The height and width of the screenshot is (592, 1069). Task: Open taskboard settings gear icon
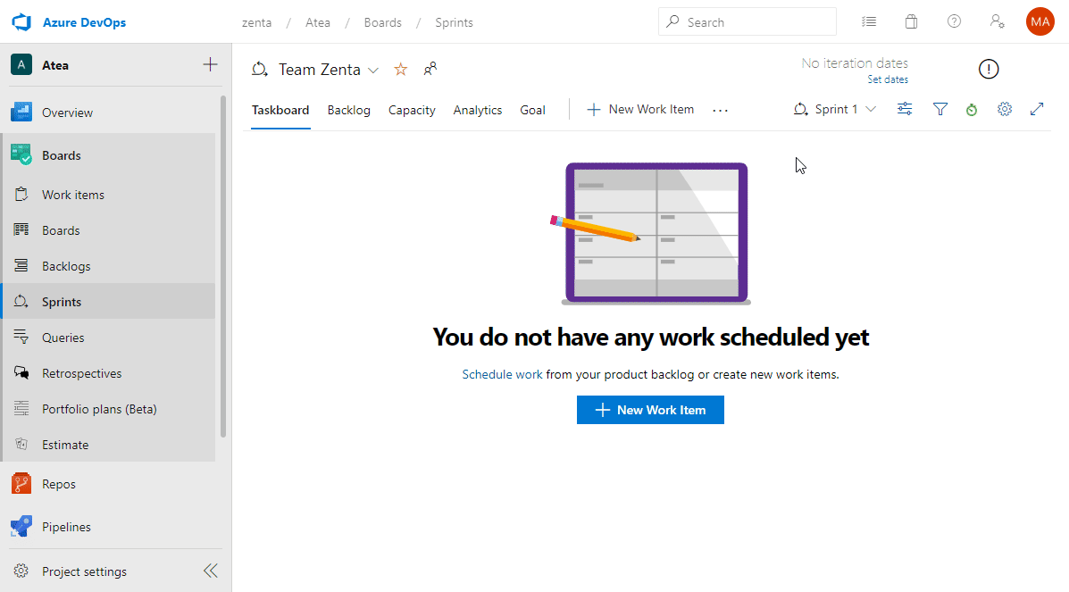(1005, 109)
